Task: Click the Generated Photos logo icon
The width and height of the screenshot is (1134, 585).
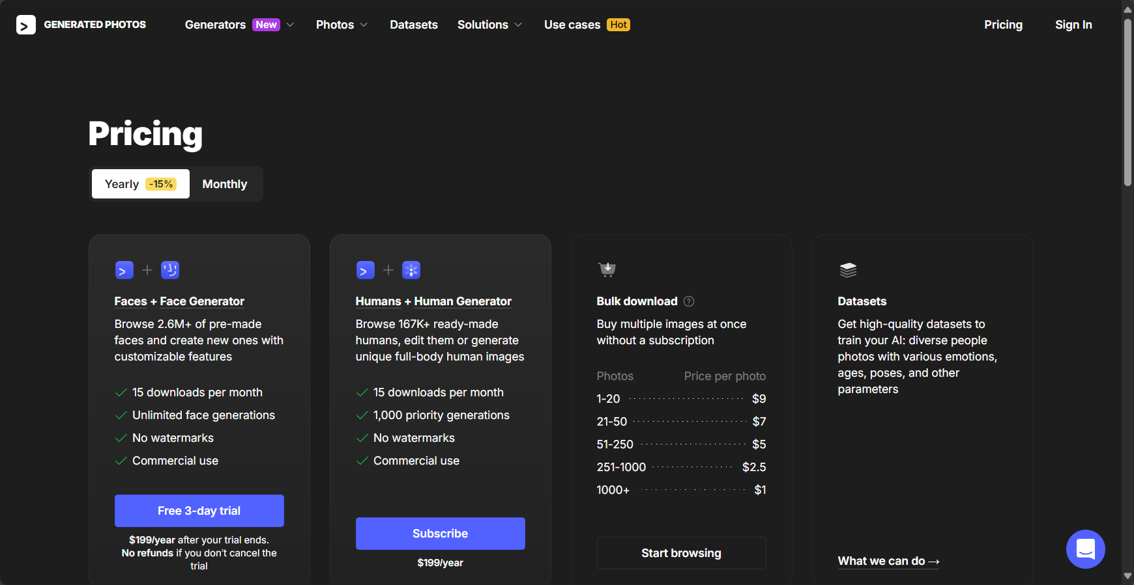Action: 26,25
